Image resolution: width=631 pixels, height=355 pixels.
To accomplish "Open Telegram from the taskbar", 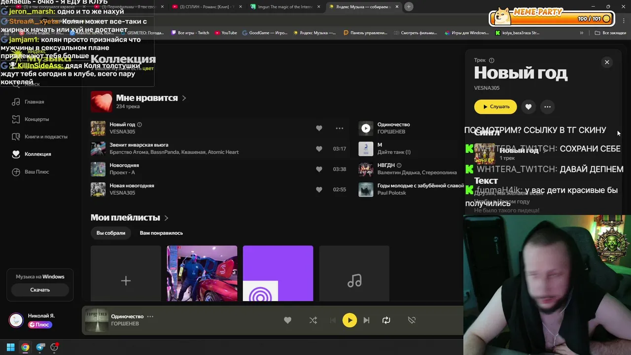I will click(x=40, y=347).
